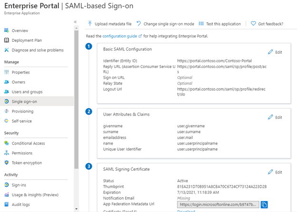
Task: Click external link icon beside configuration guide
Action: coord(140,36)
